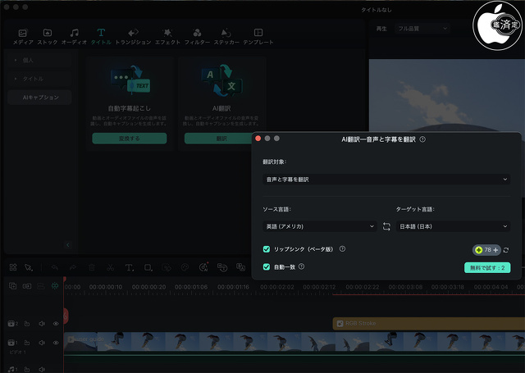Switch to the フィルター tab
Image resolution: width=525 pixels, height=373 pixels.
[197, 36]
